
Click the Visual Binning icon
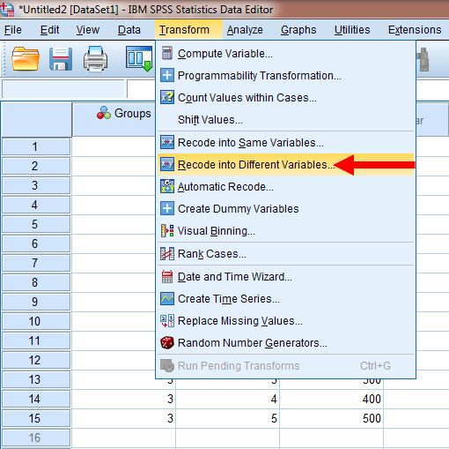(x=167, y=231)
